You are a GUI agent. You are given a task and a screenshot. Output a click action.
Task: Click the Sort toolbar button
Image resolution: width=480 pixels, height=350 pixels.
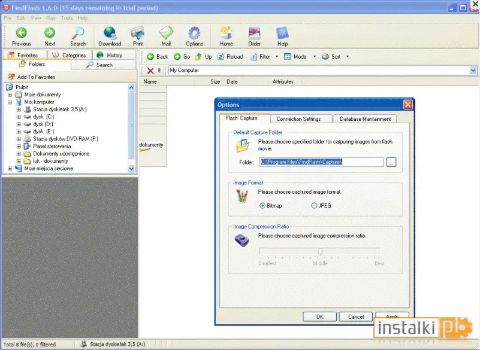point(331,57)
